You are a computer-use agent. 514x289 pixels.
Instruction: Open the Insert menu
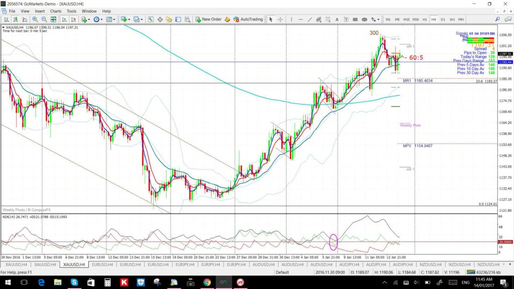pyautogui.click(x=40, y=11)
